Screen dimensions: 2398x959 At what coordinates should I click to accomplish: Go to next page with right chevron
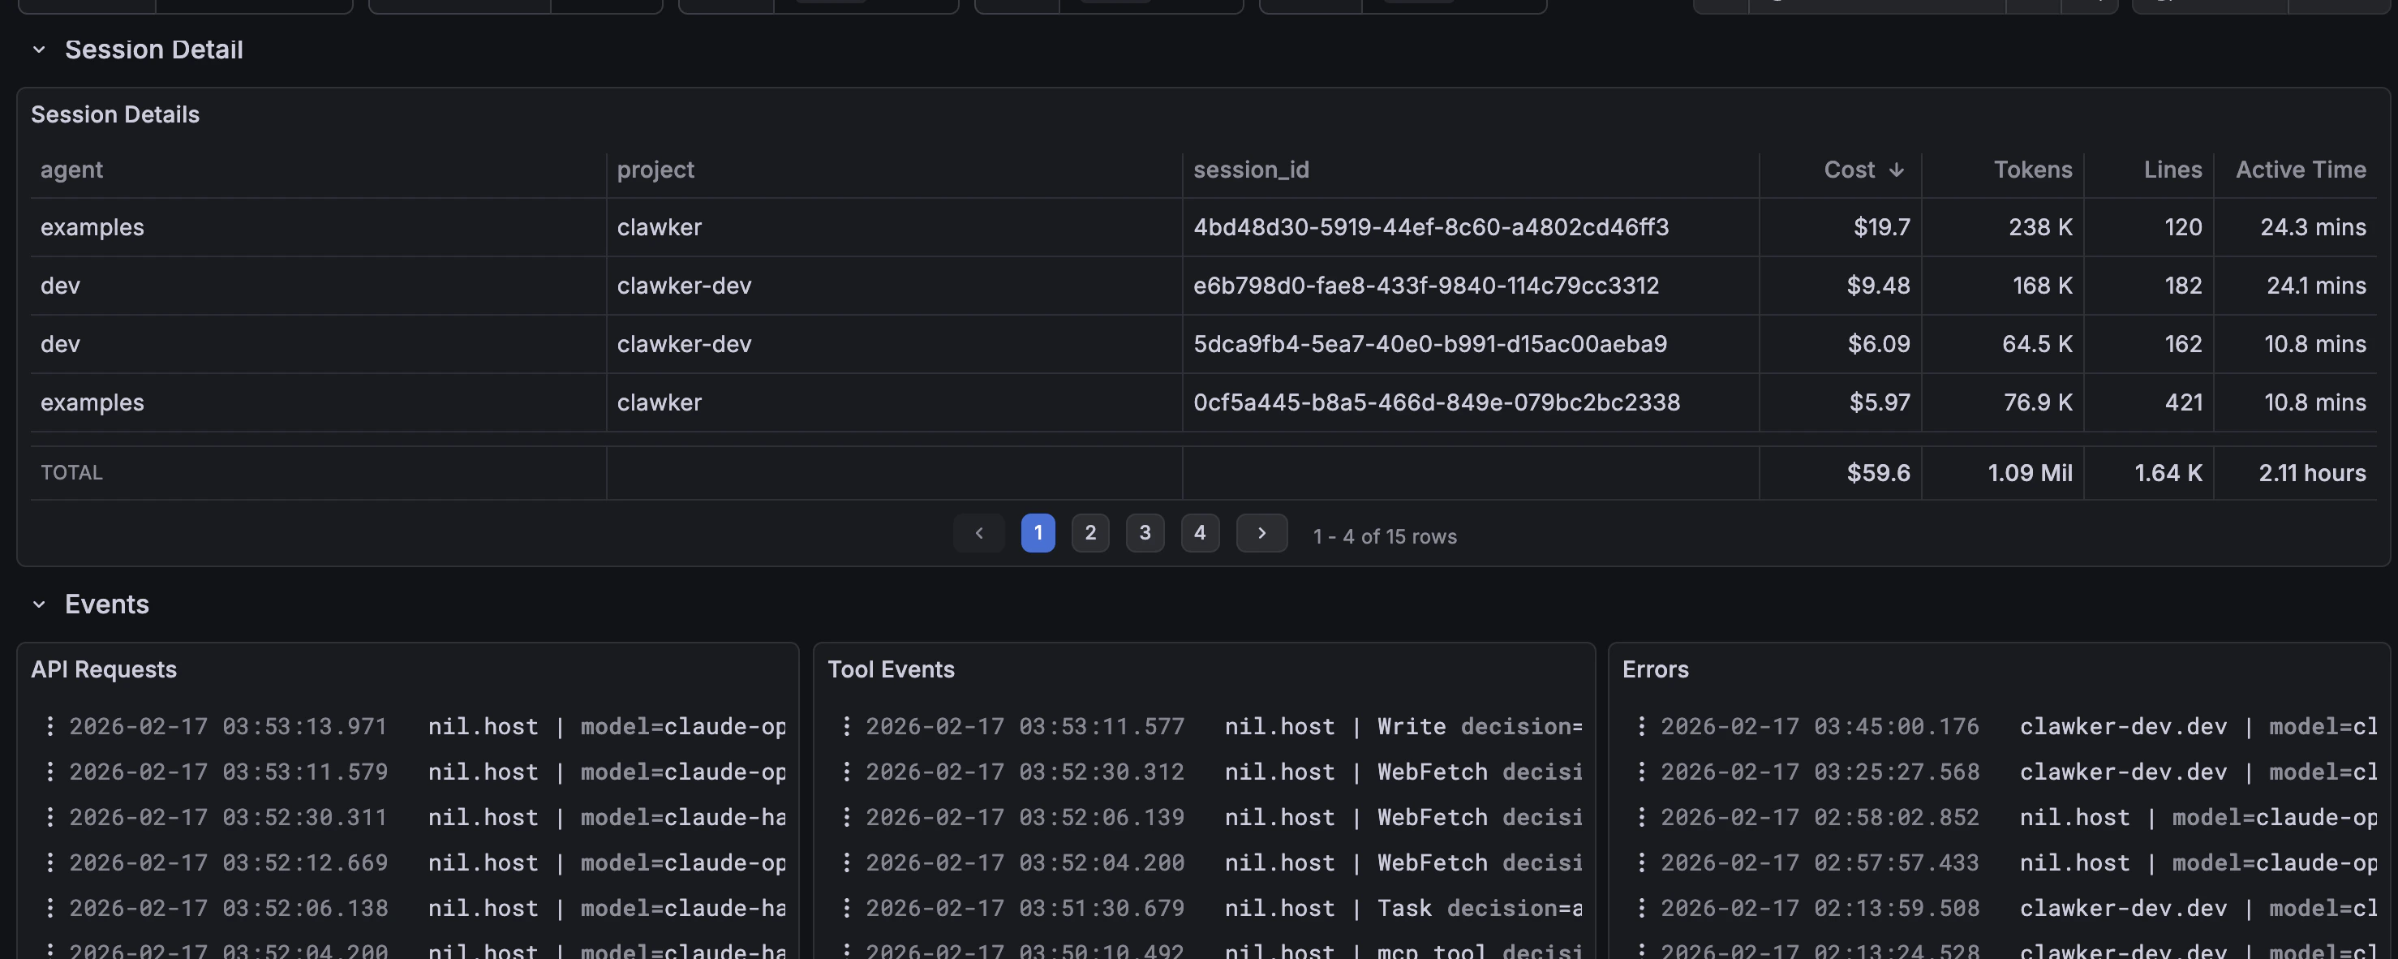coord(1261,534)
